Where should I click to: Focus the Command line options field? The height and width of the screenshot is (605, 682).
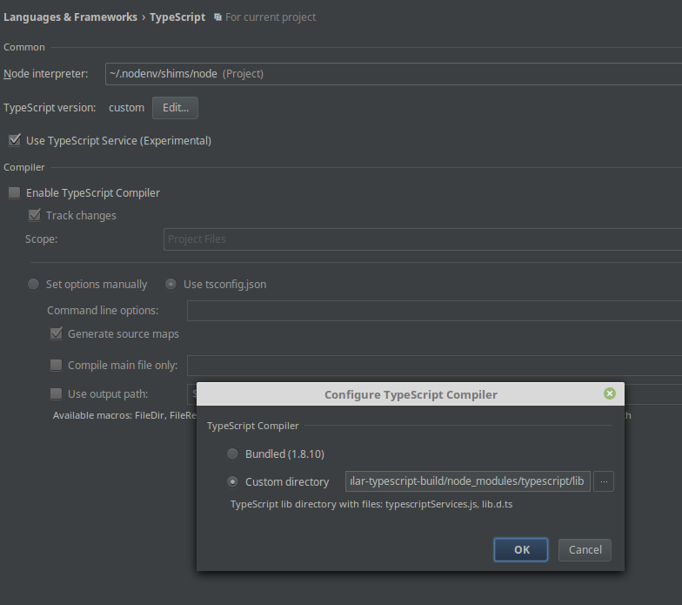click(435, 310)
